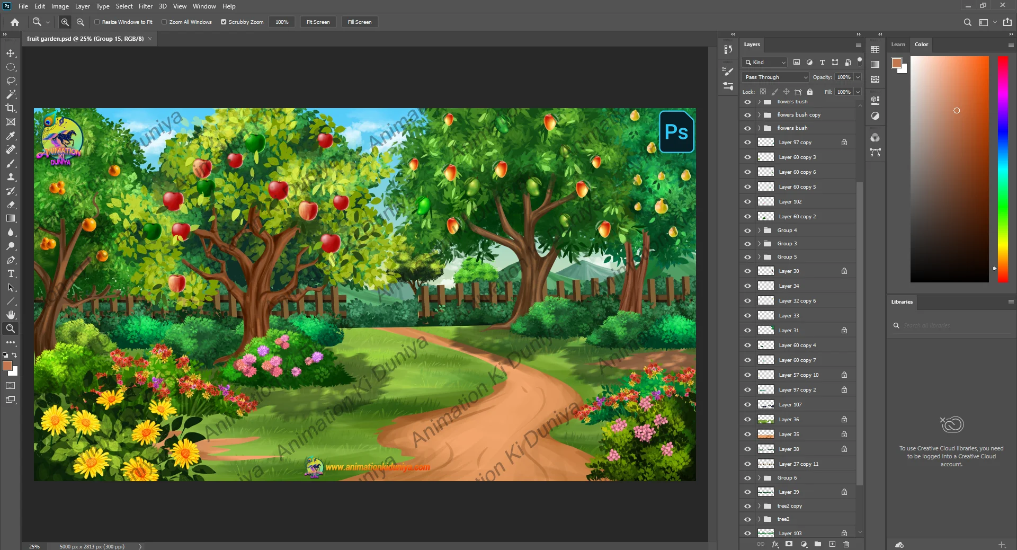1017x550 pixels.
Task: Delete layer using the trash icon
Action: [846, 544]
